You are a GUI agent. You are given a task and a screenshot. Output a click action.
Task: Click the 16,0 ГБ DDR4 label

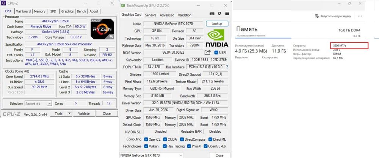coord(349,30)
